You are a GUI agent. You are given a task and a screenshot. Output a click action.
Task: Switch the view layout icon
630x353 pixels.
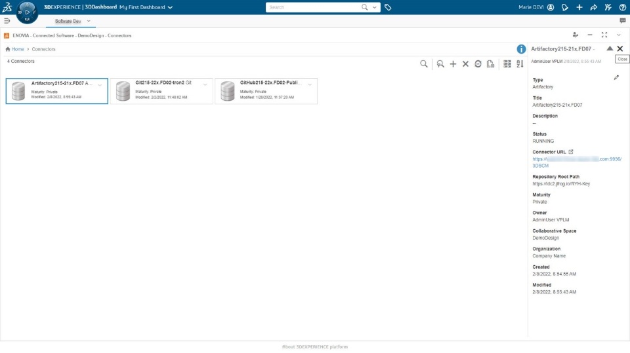(x=507, y=64)
